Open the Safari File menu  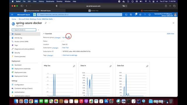[x=24, y=1]
